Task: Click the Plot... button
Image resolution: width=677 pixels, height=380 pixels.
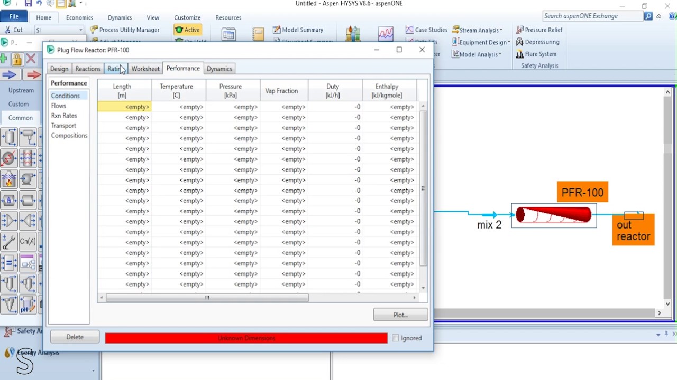Action: point(400,315)
